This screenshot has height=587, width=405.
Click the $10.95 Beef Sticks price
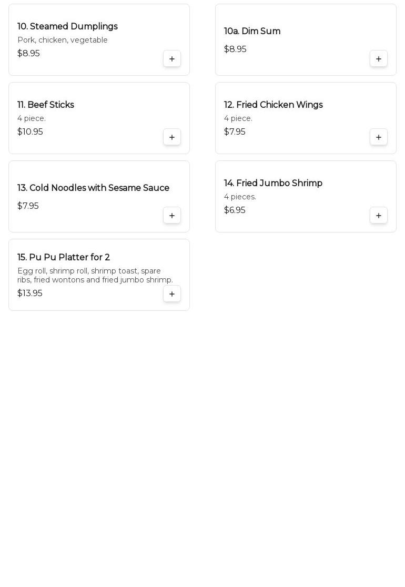coord(30,132)
